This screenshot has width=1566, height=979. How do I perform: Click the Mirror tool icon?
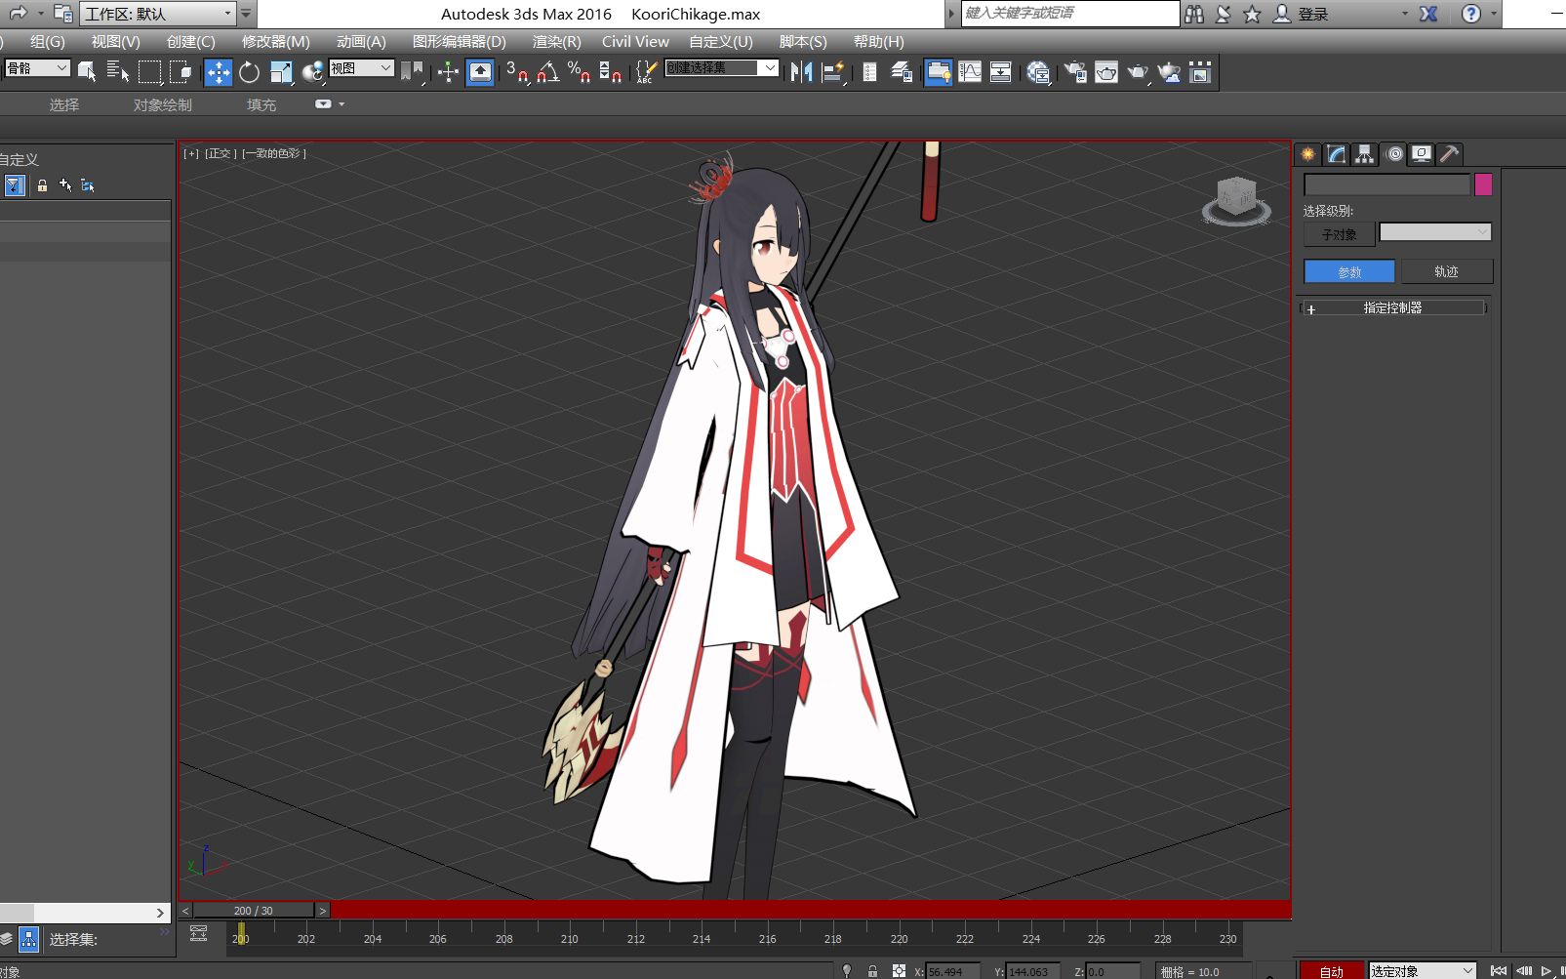click(x=801, y=71)
